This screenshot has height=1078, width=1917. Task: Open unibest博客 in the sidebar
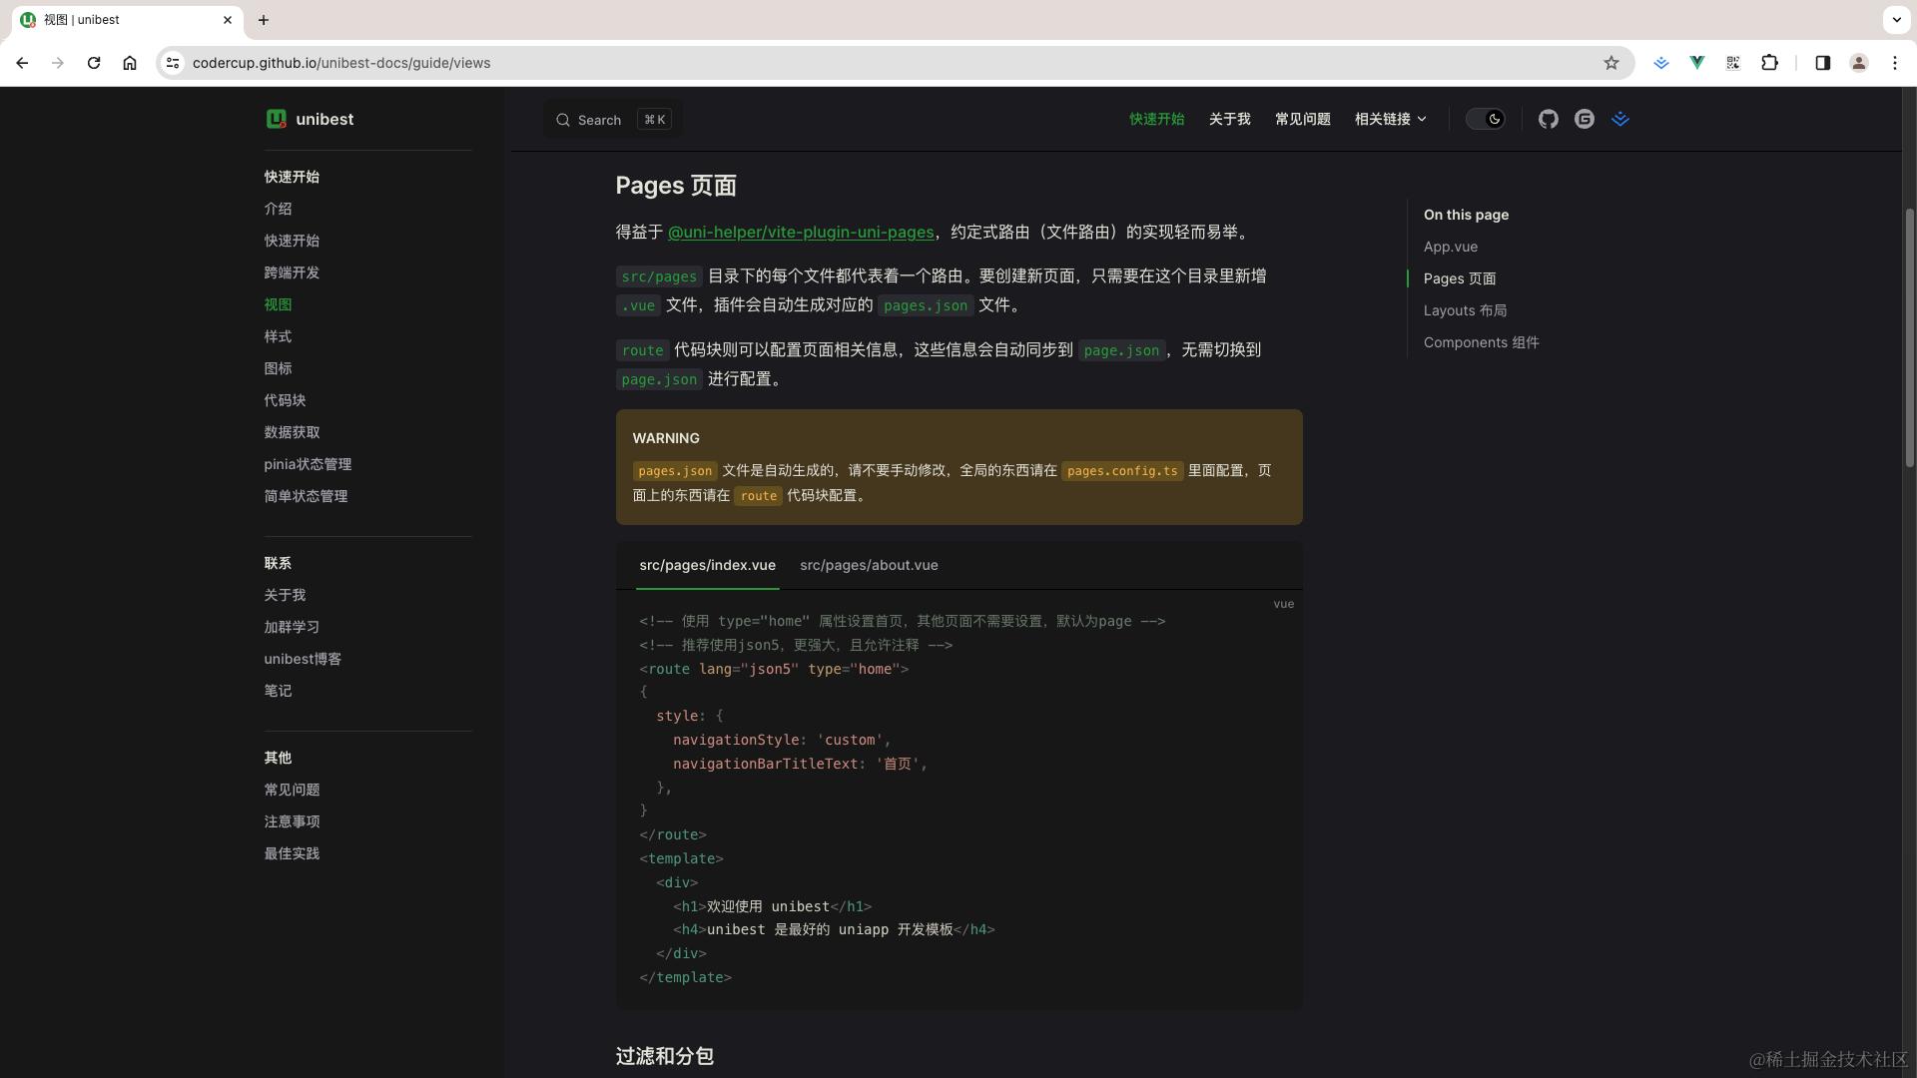coord(304,660)
